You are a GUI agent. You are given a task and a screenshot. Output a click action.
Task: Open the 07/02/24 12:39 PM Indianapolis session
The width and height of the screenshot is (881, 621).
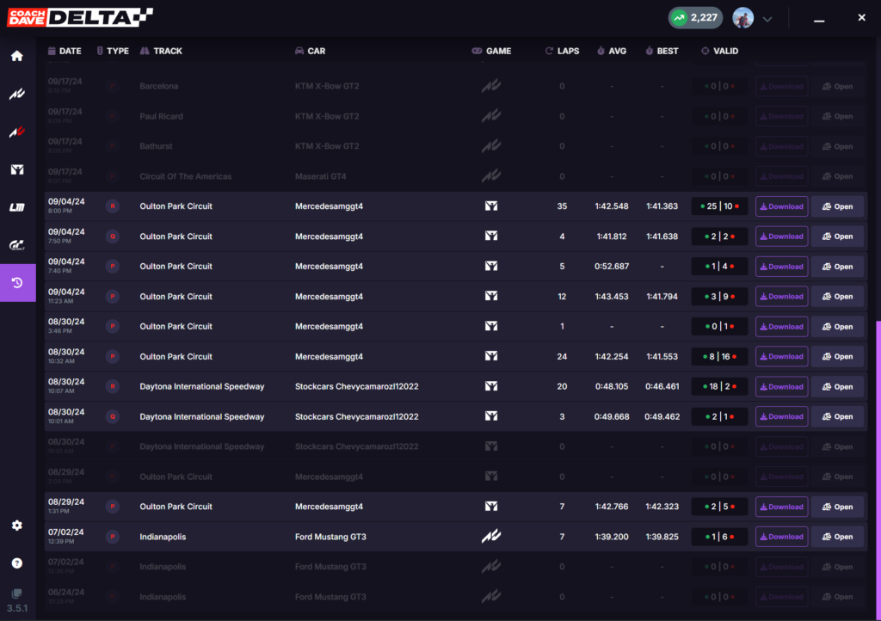[838, 537]
